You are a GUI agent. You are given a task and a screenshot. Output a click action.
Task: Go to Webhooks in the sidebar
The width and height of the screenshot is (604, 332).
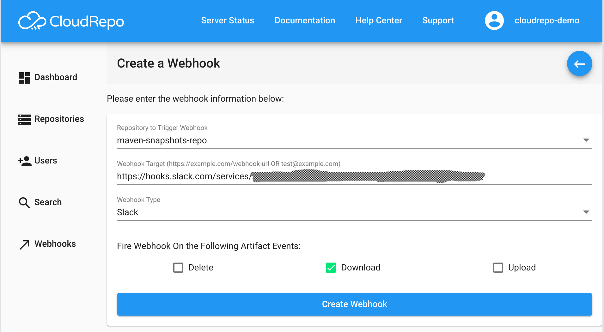point(55,244)
